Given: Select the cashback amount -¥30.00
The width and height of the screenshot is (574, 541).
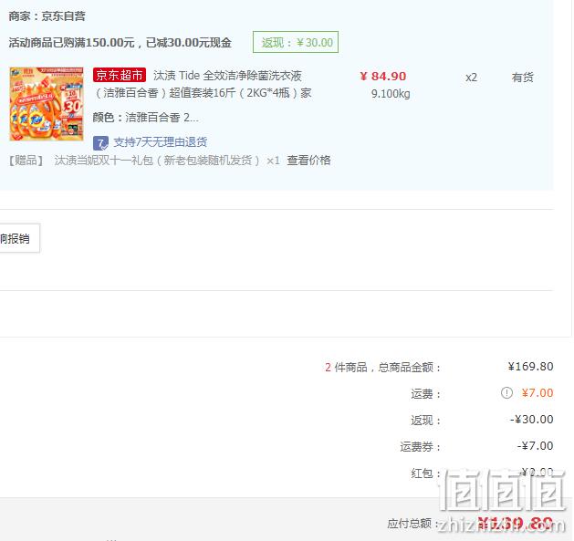Looking at the screenshot, I should pyautogui.click(x=531, y=420).
